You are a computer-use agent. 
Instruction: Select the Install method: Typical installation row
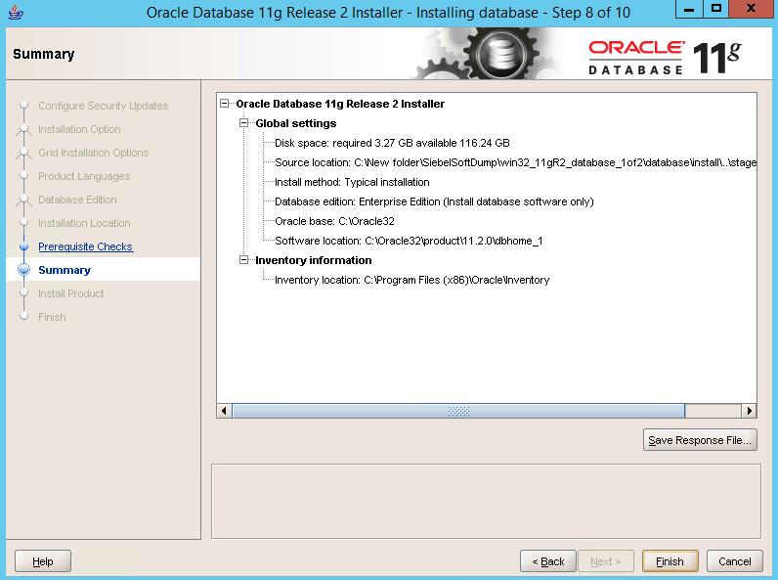352,182
